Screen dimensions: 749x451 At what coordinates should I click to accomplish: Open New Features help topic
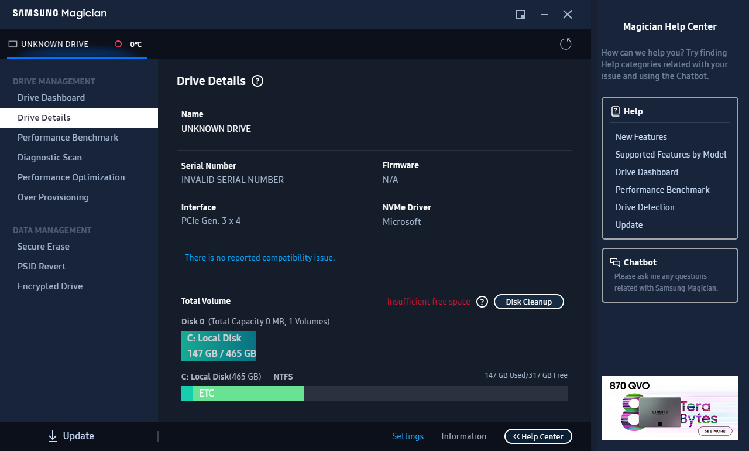pos(641,137)
